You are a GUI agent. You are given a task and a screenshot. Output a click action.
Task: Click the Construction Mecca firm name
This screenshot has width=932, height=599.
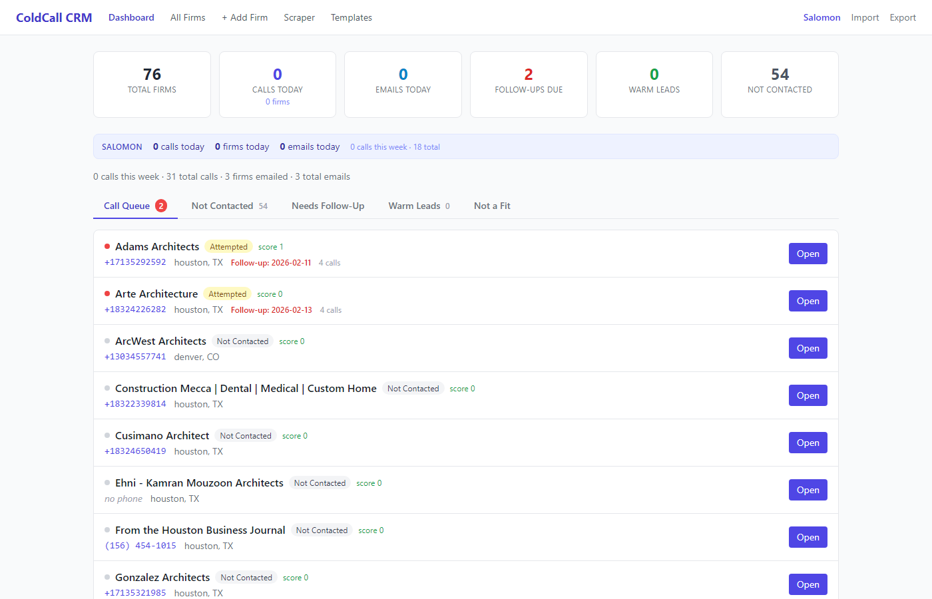point(246,389)
